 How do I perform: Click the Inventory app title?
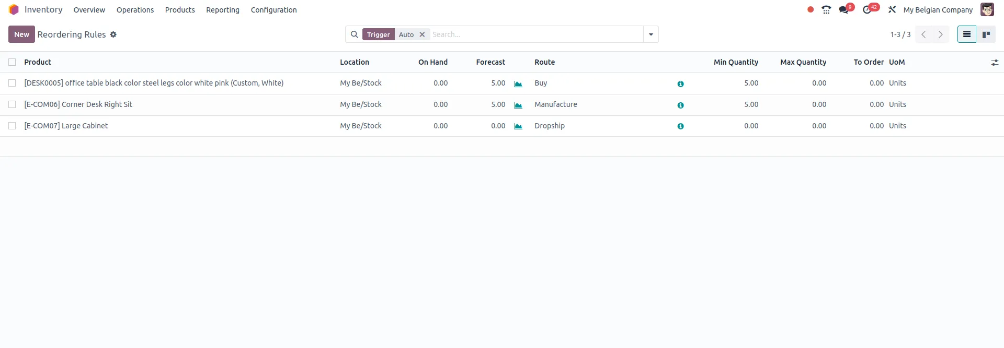click(43, 9)
